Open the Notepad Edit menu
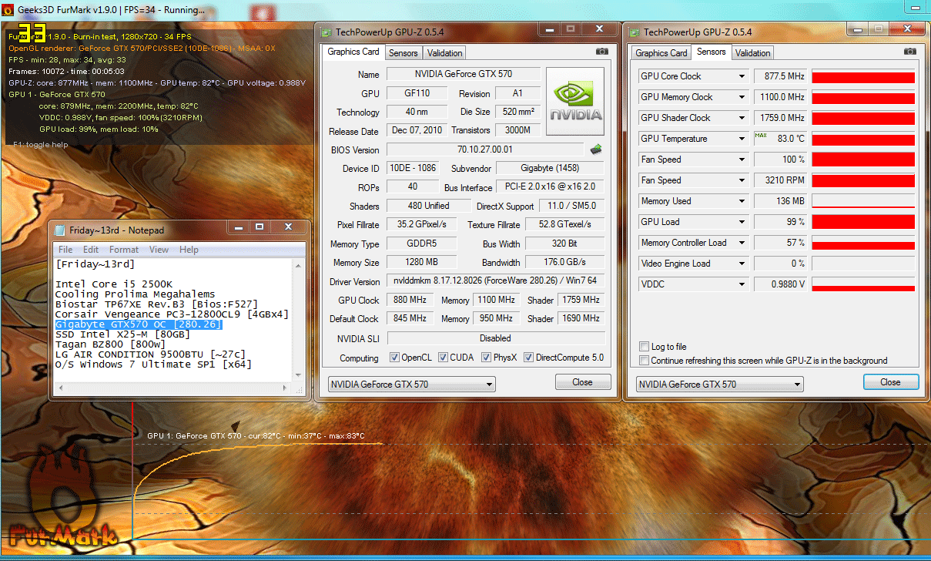Screen dimensions: 931x561 click(91, 250)
